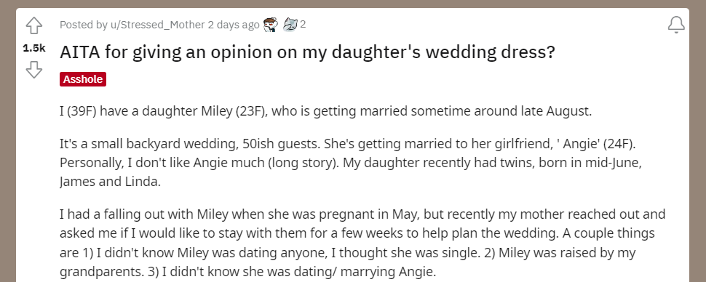Click the line 'James and Linda.'
Image resolution: width=706 pixels, height=282 pixels.
pos(109,182)
